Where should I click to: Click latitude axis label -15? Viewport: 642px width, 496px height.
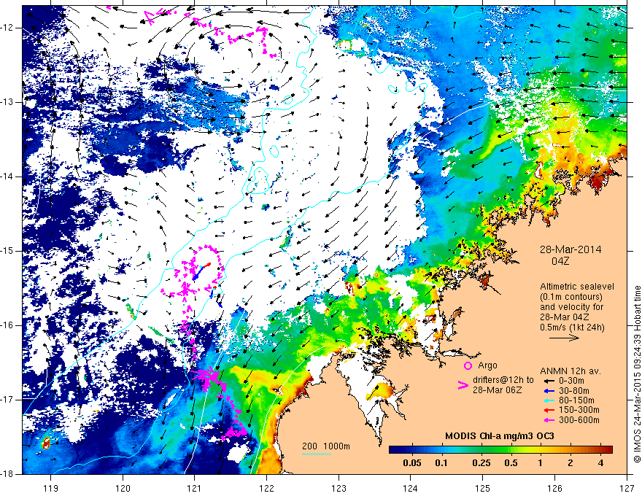[x=8, y=251]
